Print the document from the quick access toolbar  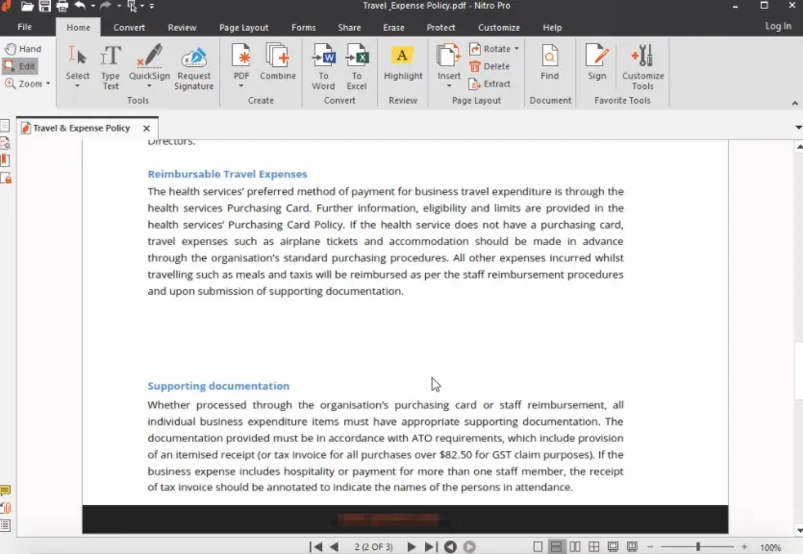pos(62,6)
